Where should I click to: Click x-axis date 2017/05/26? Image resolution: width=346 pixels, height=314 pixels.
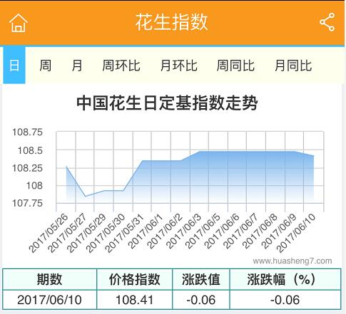(x=49, y=233)
